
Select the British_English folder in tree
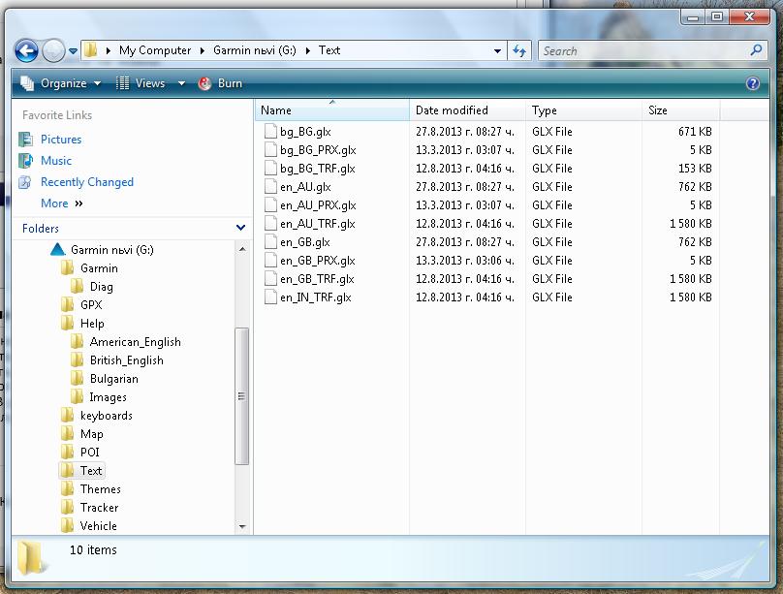(126, 360)
